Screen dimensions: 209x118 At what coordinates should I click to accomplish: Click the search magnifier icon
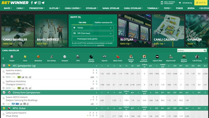pyautogui.click(x=205, y=51)
